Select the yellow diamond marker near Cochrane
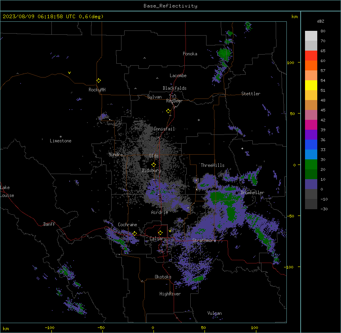This screenshot has width=341, height=333. pos(135,233)
